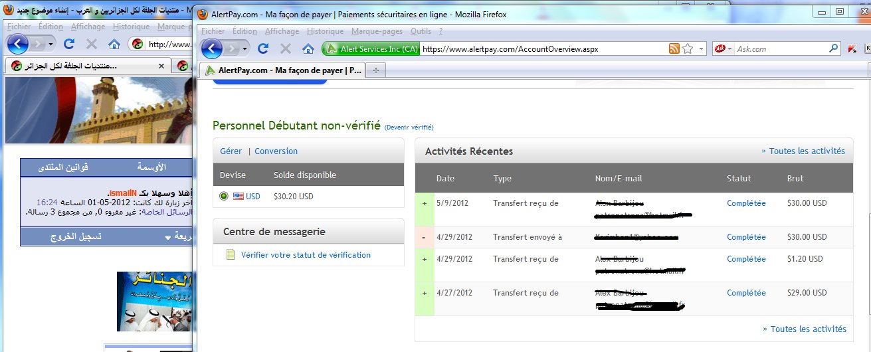Expand the 5/9/2012 transaction plus sign
This screenshot has height=352, width=871.
(425, 203)
